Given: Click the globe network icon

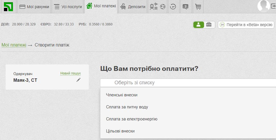Looking at the screenshot, I should point(163,7).
